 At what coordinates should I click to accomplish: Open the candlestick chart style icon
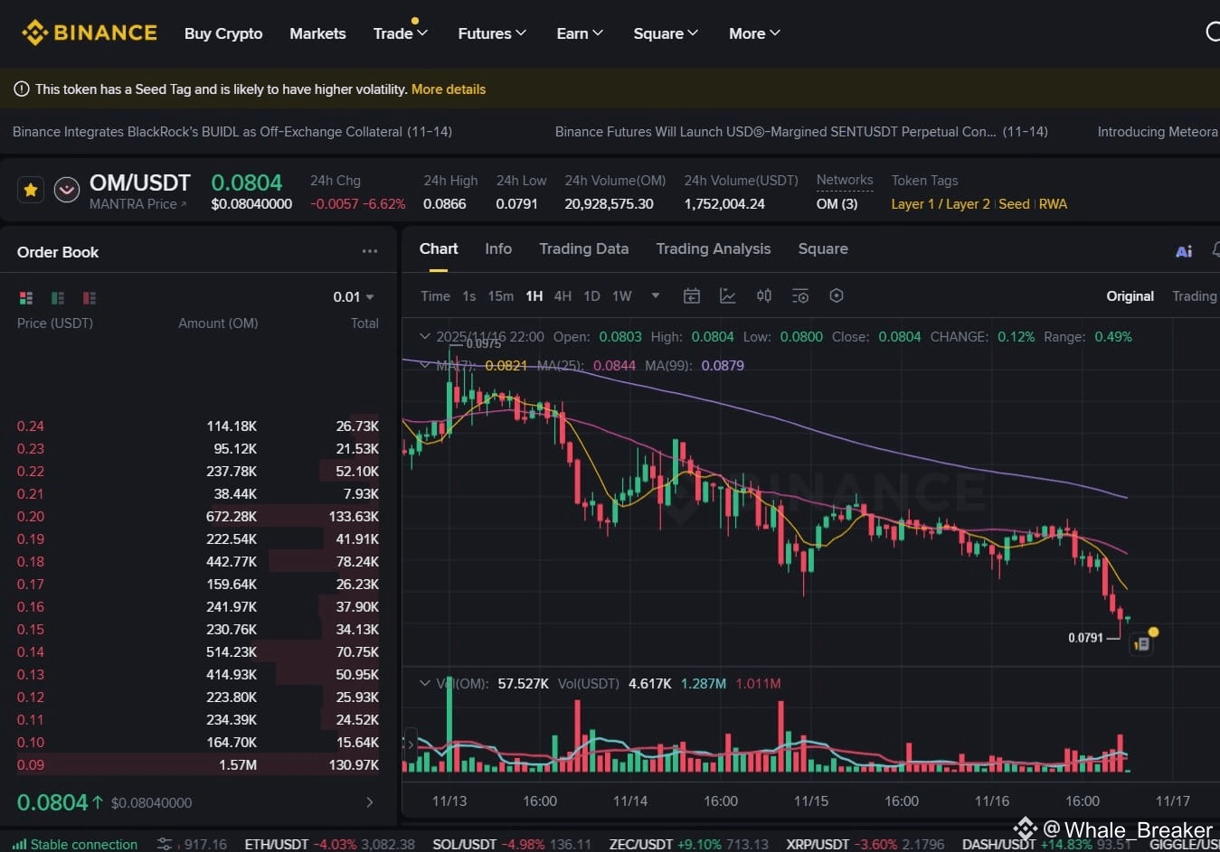[764, 295]
